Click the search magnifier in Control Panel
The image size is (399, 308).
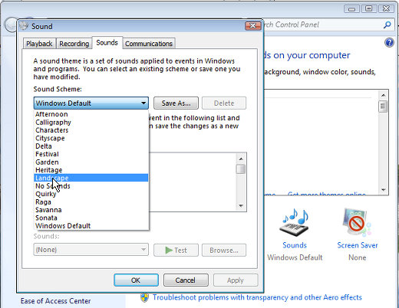pos(387,25)
